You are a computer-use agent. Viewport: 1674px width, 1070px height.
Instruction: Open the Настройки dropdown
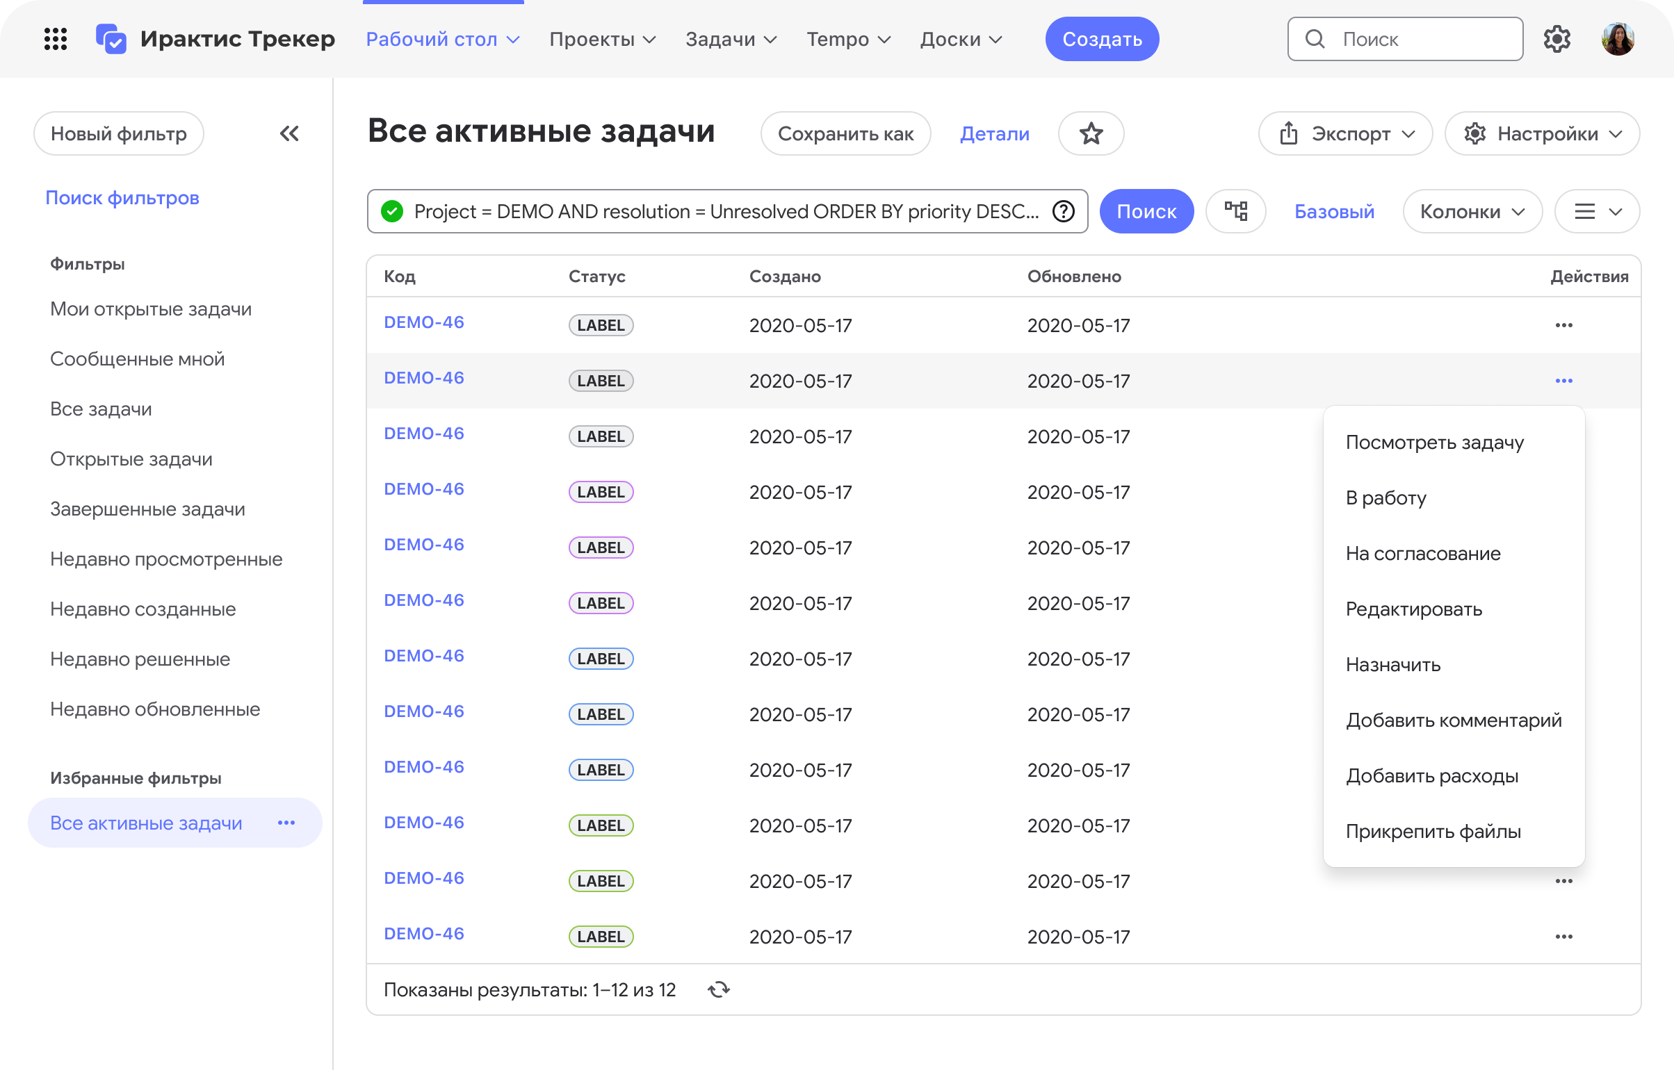pyautogui.click(x=1543, y=133)
